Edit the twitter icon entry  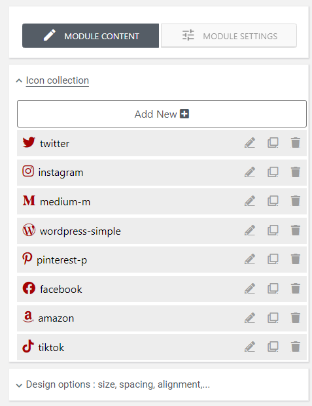coord(250,143)
